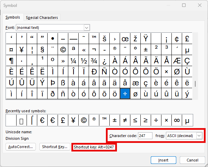The height and width of the screenshot is (167, 208).
Task: Open the Font dropdown list
Action: pos(87,28)
